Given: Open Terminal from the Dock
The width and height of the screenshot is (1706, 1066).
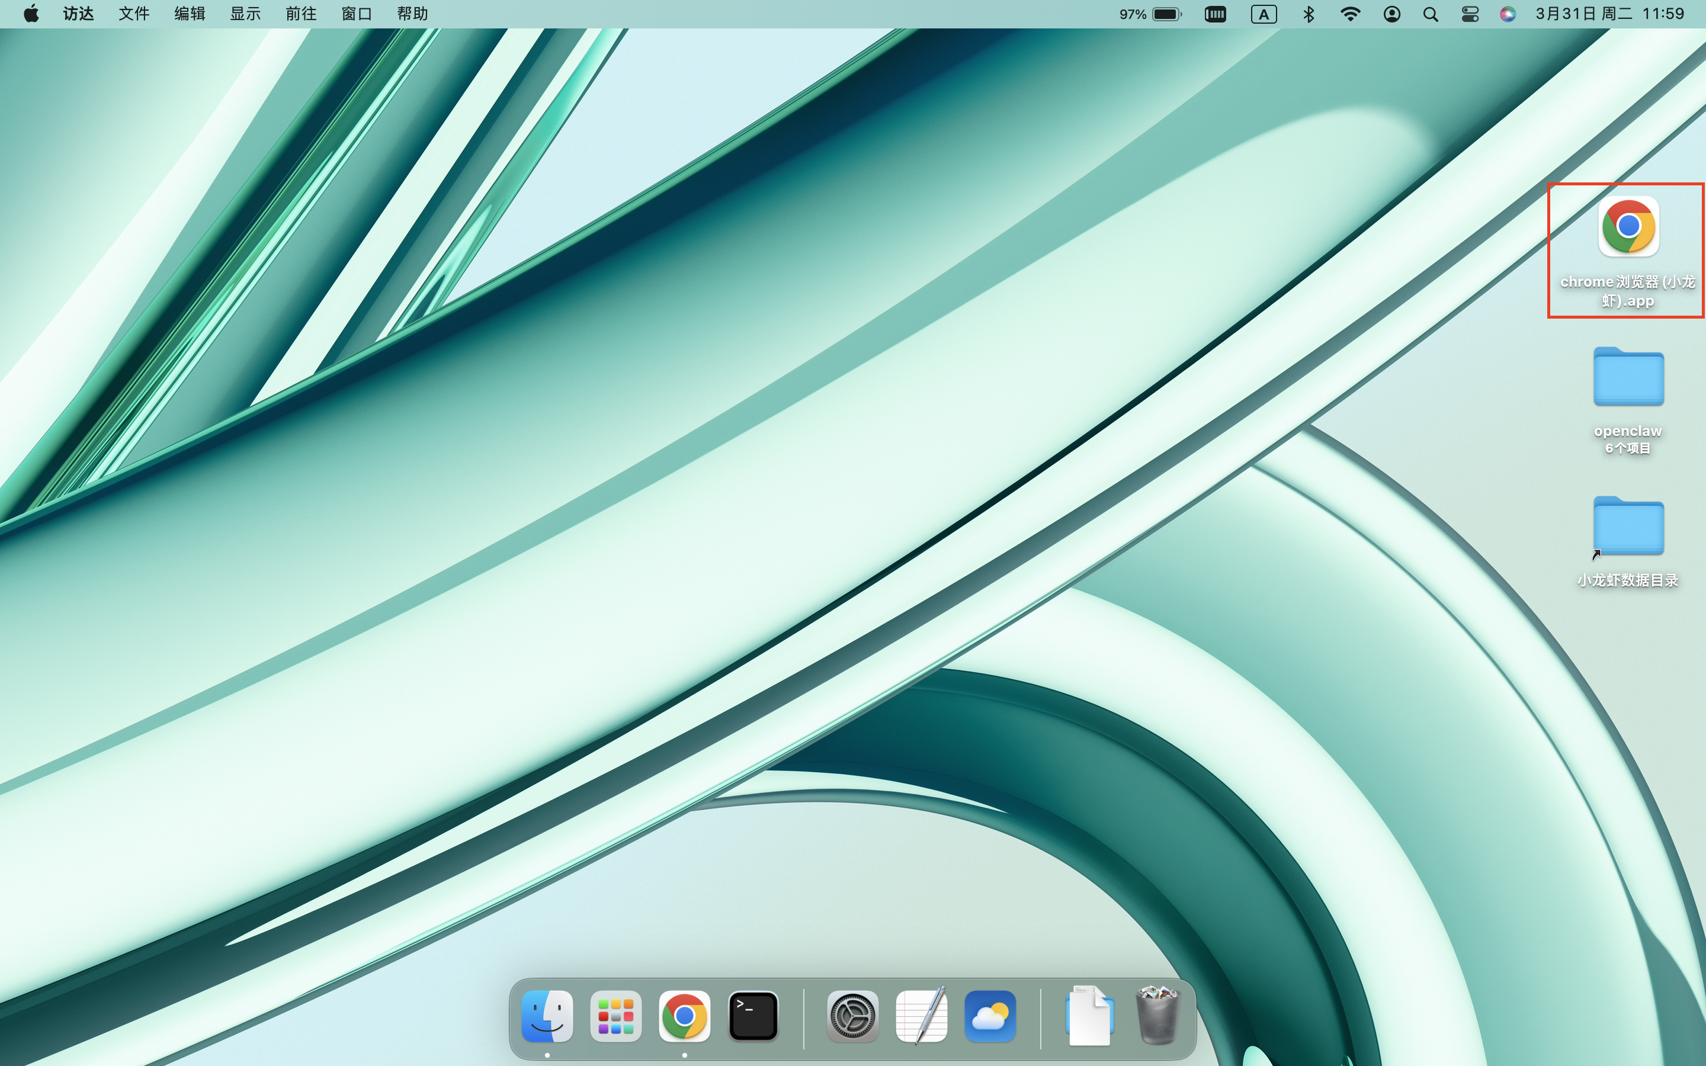Looking at the screenshot, I should click(x=753, y=1016).
